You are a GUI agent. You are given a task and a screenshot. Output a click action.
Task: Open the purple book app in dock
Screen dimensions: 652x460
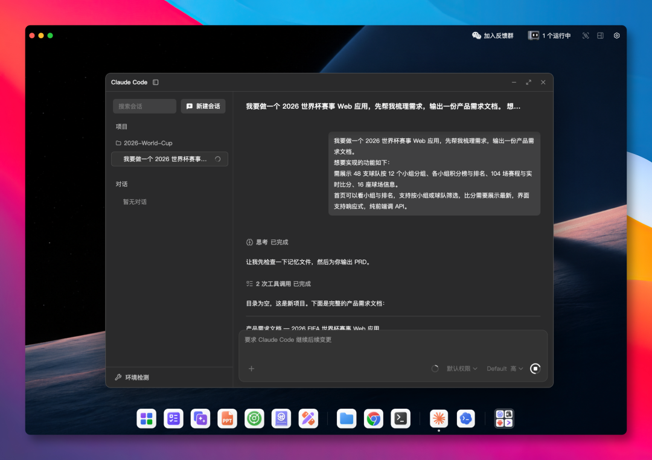281,418
